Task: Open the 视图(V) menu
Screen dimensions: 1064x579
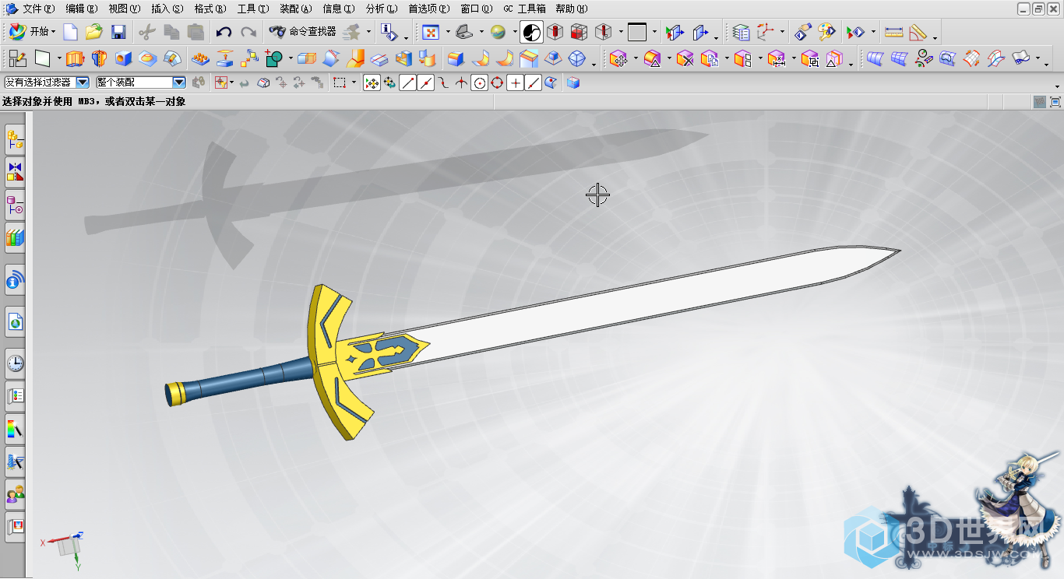Action: coord(125,9)
